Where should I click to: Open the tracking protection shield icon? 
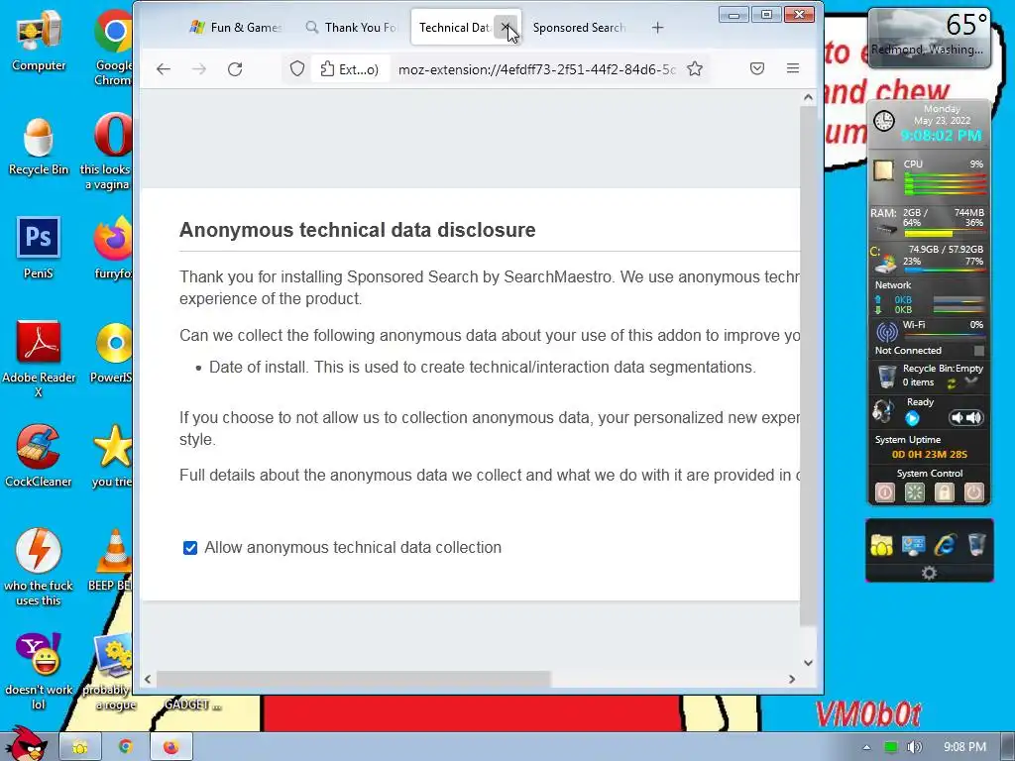coord(297,69)
